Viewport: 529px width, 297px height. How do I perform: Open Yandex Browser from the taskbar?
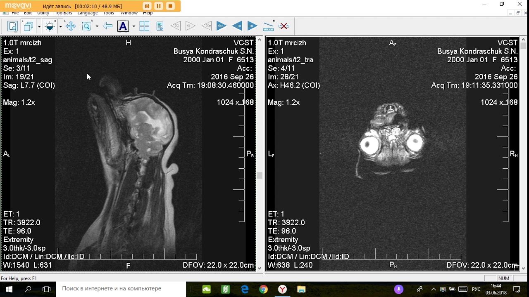(282, 289)
